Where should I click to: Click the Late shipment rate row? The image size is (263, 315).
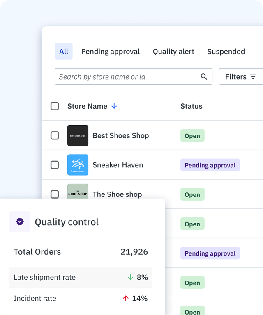[81, 277]
